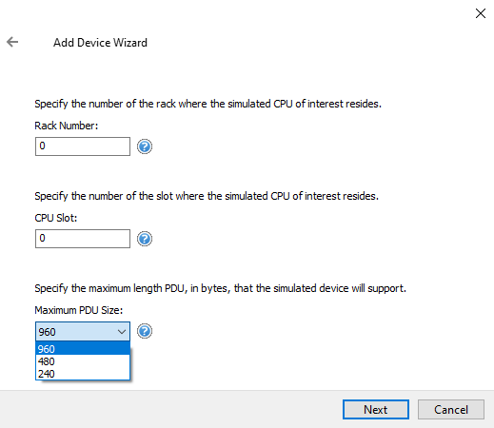Collapse the Maximum PDU Size combo box
494x428 pixels.
tap(83, 332)
